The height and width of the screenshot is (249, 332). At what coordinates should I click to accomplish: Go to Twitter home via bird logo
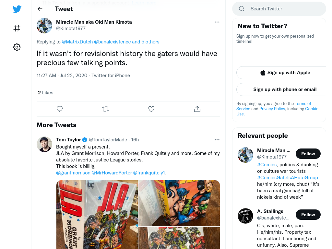[x=17, y=9]
